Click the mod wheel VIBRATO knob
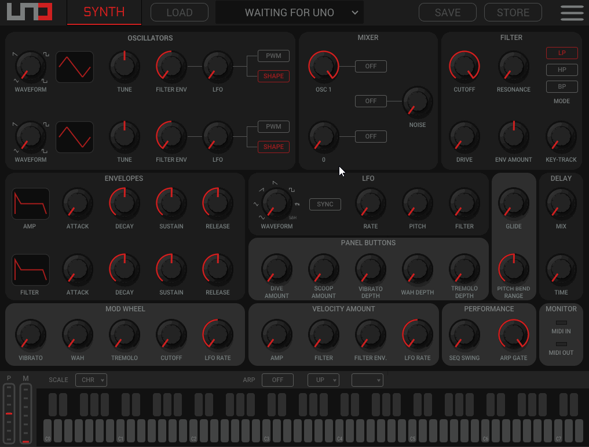589x447 pixels. (31, 335)
